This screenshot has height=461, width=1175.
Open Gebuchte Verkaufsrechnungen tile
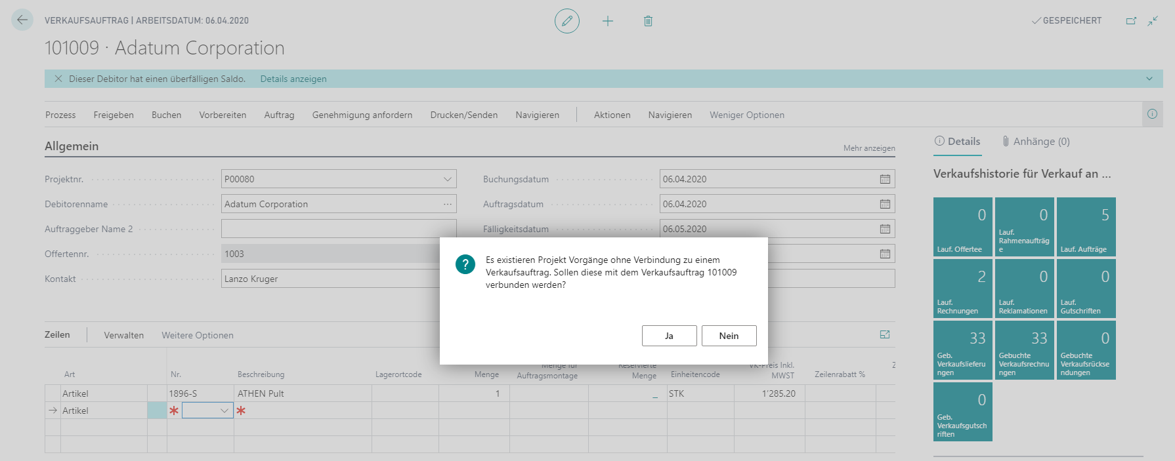pos(1025,350)
